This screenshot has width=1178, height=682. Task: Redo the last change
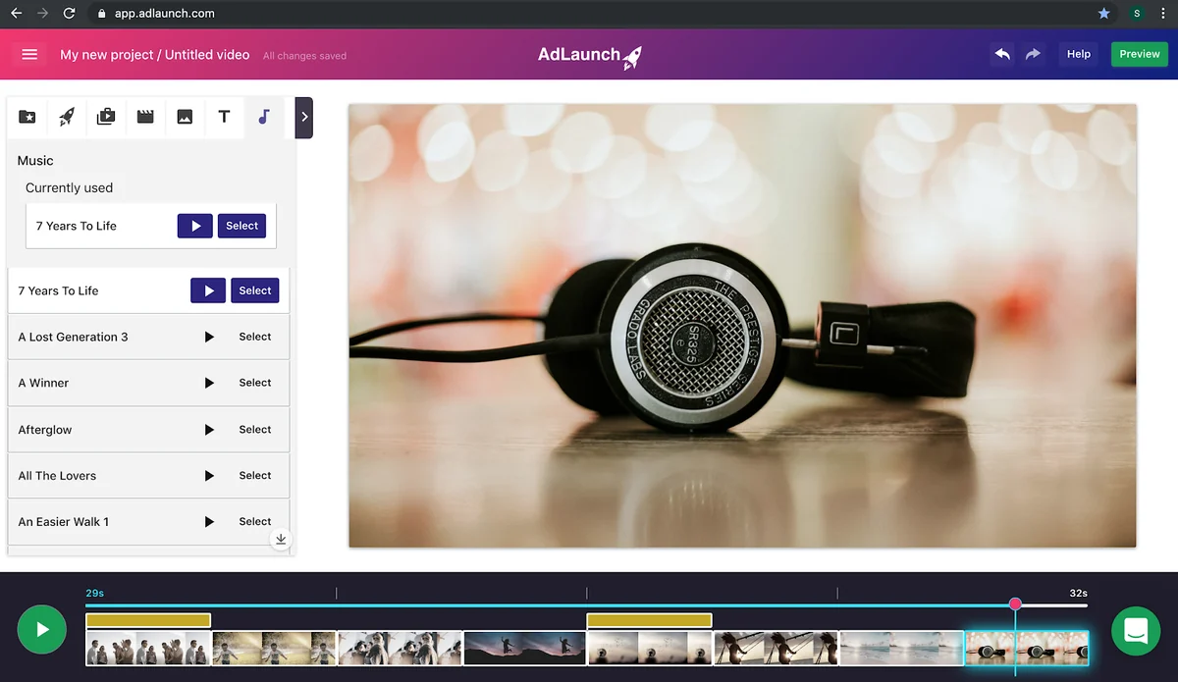coord(1033,54)
